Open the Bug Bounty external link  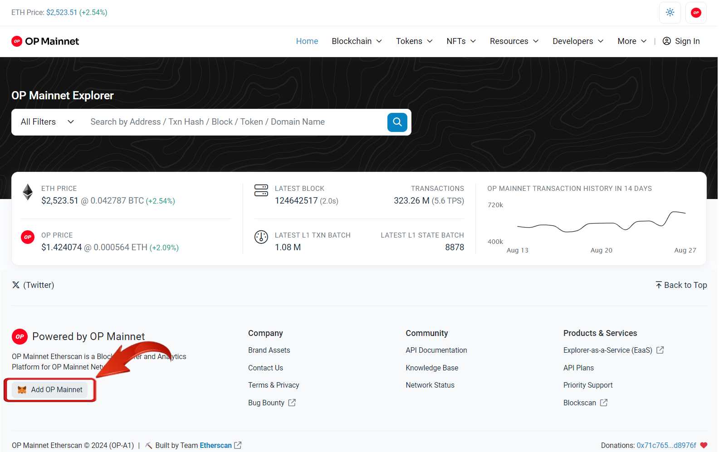pyautogui.click(x=272, y=403)
